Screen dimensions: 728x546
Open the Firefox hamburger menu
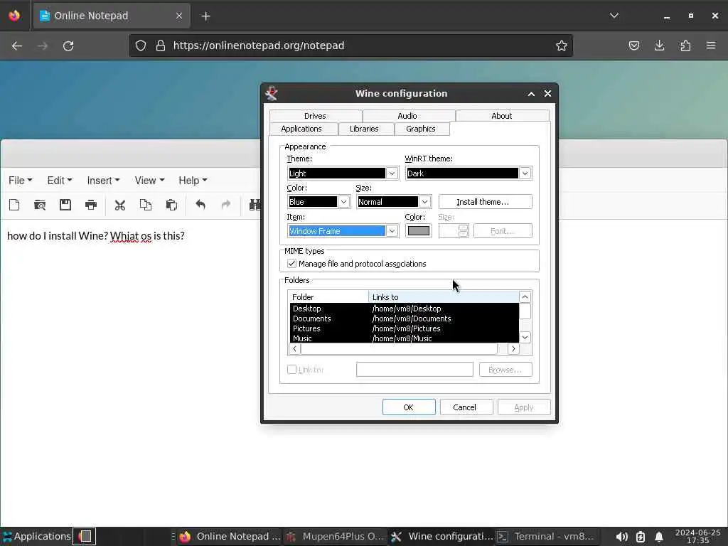tap(711, 45)
